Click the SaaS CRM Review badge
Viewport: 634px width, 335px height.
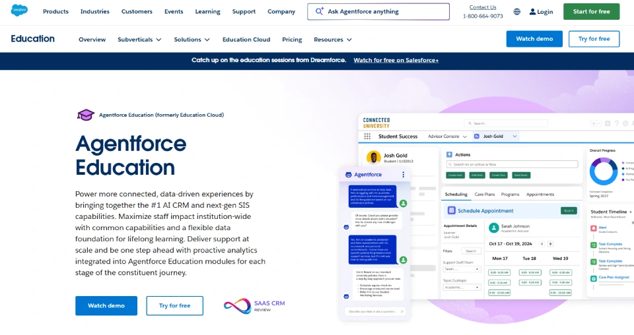point(254,306)
